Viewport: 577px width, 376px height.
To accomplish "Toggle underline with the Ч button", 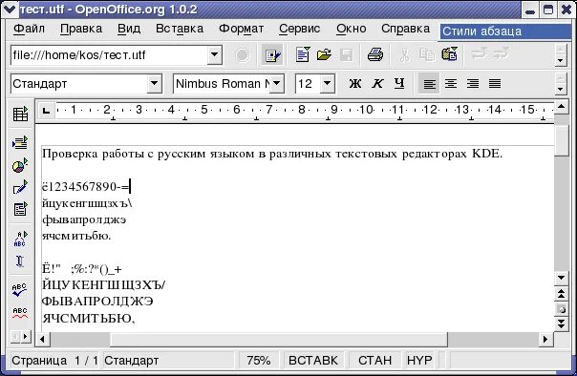I will point(399,84).
